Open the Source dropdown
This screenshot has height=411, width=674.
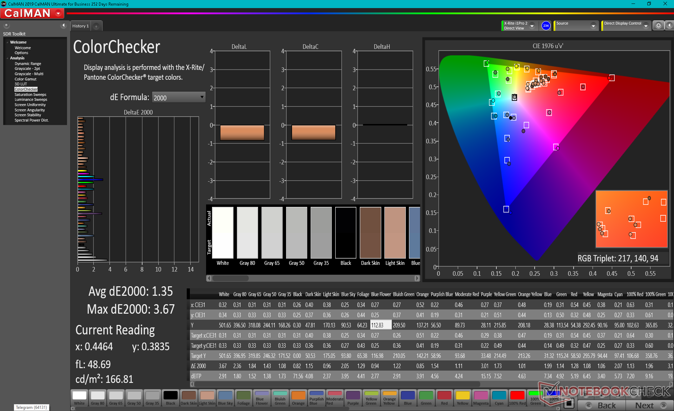(x=593, y=26)
